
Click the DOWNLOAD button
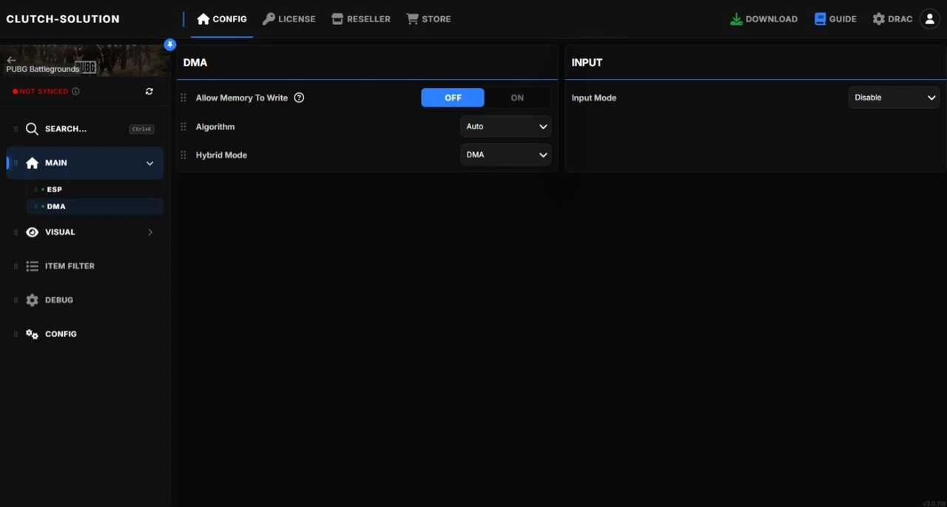point(764,19)
